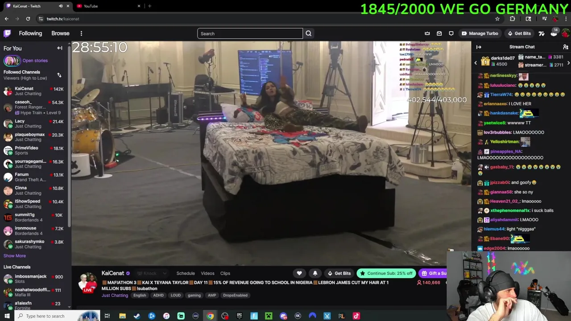Open IShowSpeed channel in sidebar
The width and height of the screenshot is (571, 321).
click(x=34, y=204)
